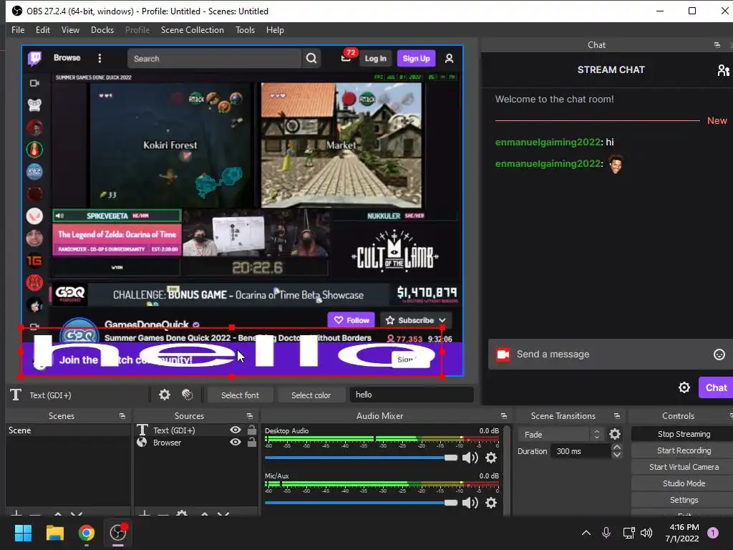
Task: Undock the Audio Mixer panel
Action: click(503, 416)
